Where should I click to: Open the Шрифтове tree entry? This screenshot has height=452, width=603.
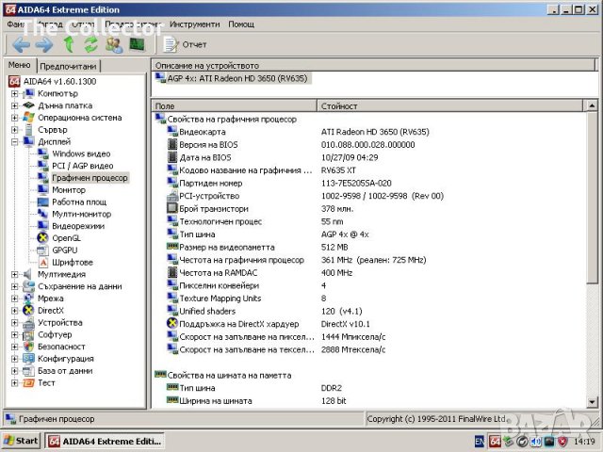(x=72, y=262)
